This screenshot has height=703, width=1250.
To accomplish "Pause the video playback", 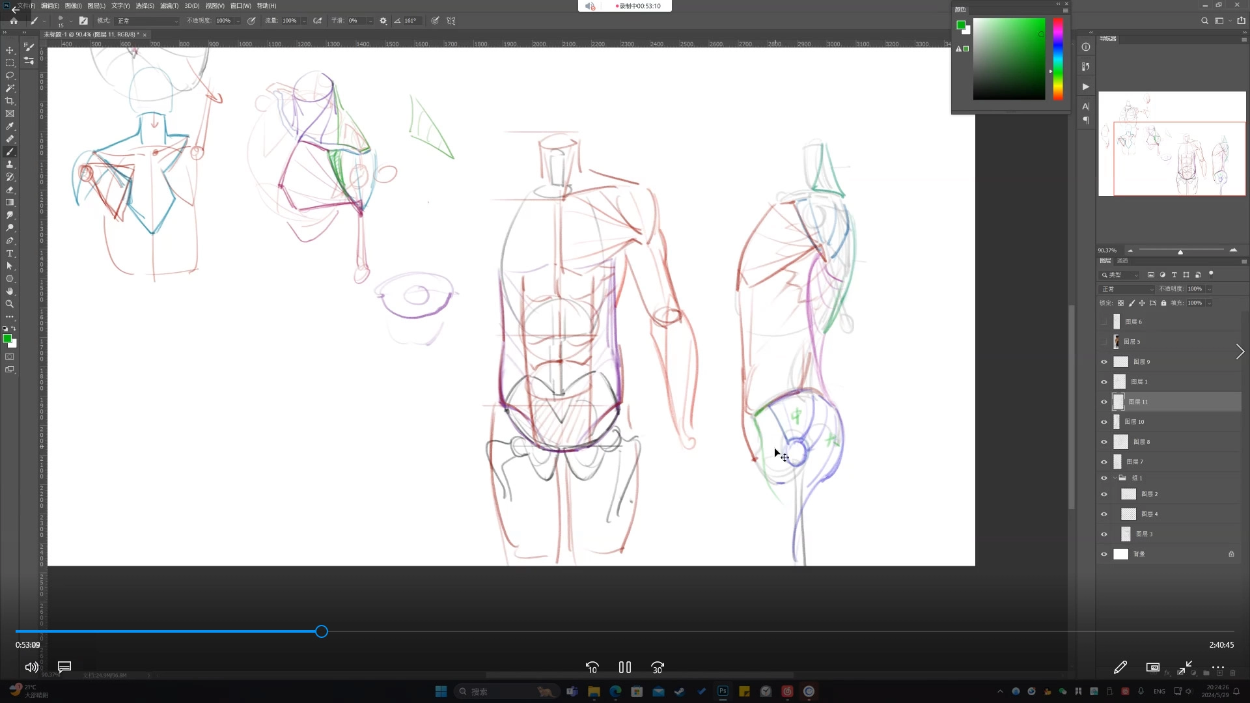I will (624, 667).
